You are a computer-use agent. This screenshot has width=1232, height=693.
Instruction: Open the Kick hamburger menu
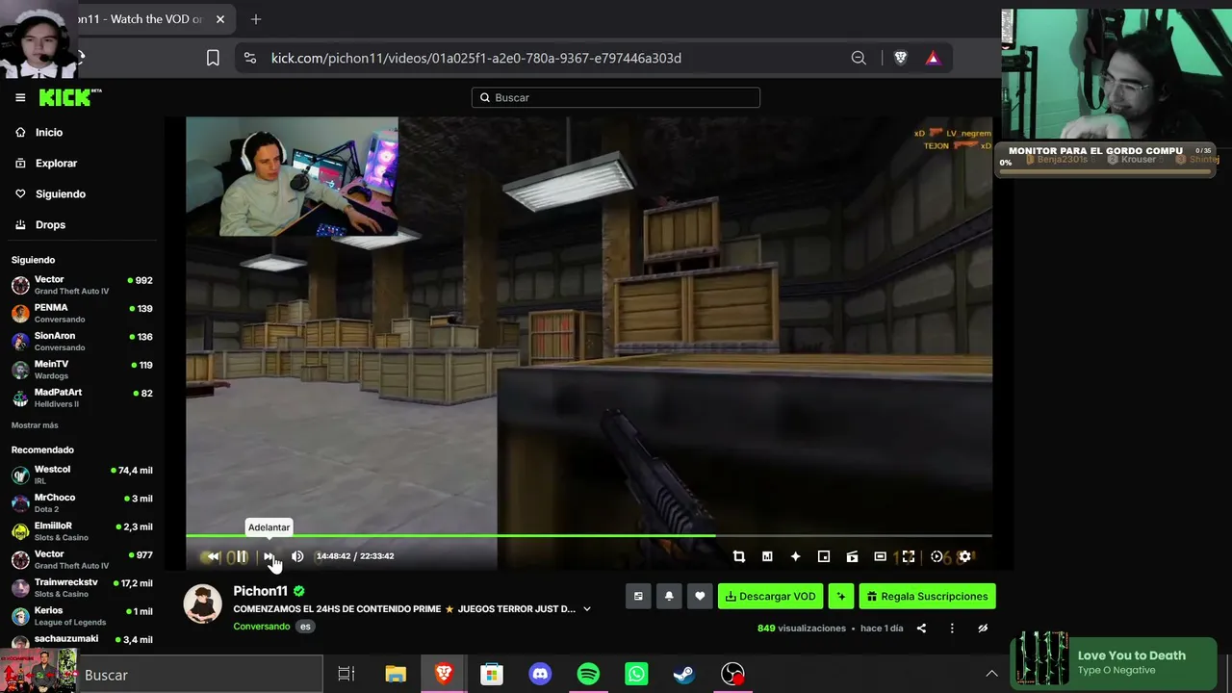click(20, 97)
